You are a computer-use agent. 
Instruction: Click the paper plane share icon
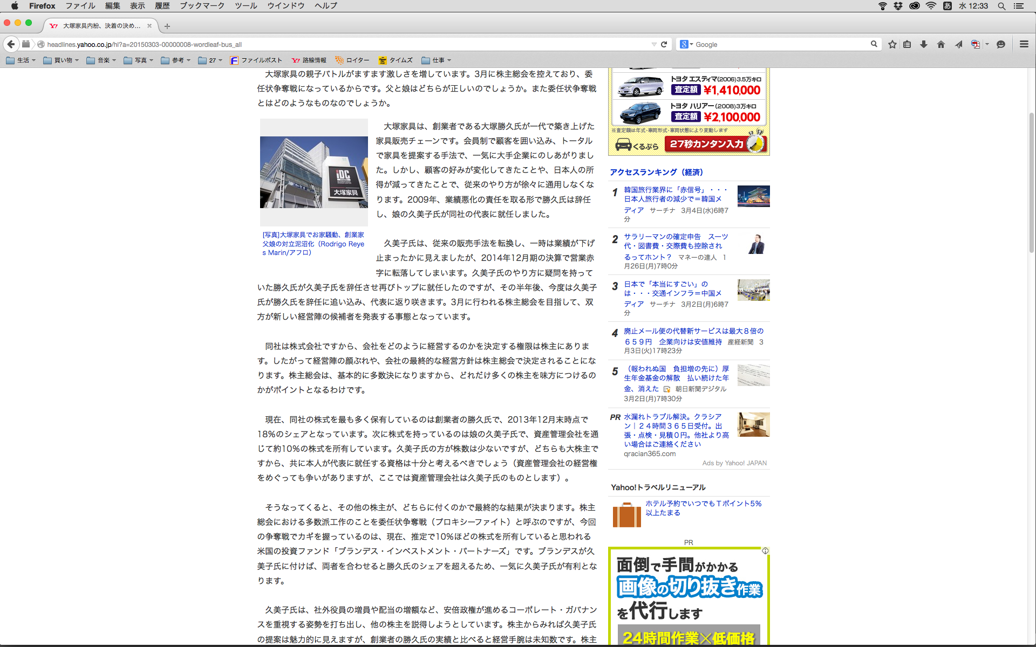click(958, 44)
